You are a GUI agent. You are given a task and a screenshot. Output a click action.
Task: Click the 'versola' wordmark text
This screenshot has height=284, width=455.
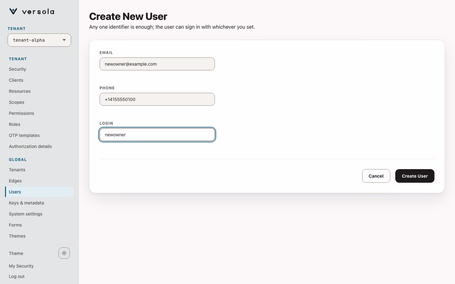[x=38, y=12]
